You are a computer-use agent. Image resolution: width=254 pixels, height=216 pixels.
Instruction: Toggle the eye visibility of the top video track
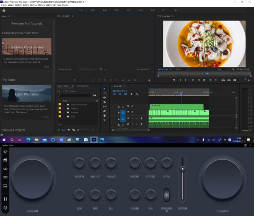click(x=132, y=106)
